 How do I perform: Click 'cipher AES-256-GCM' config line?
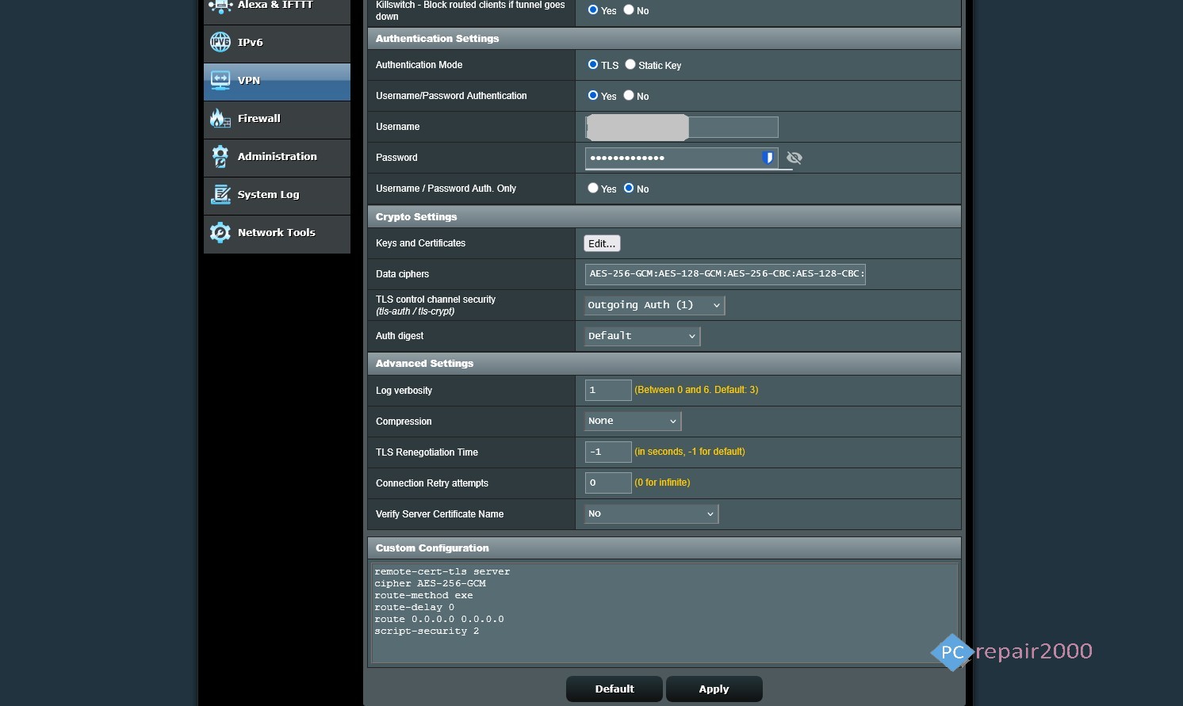coord(430,583)
